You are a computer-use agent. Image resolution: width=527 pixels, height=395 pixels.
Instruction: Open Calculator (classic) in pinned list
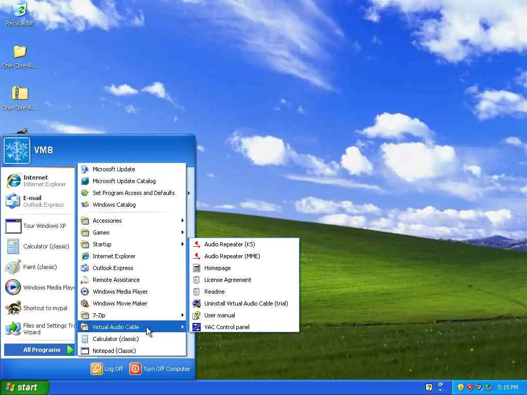(38, 246)
